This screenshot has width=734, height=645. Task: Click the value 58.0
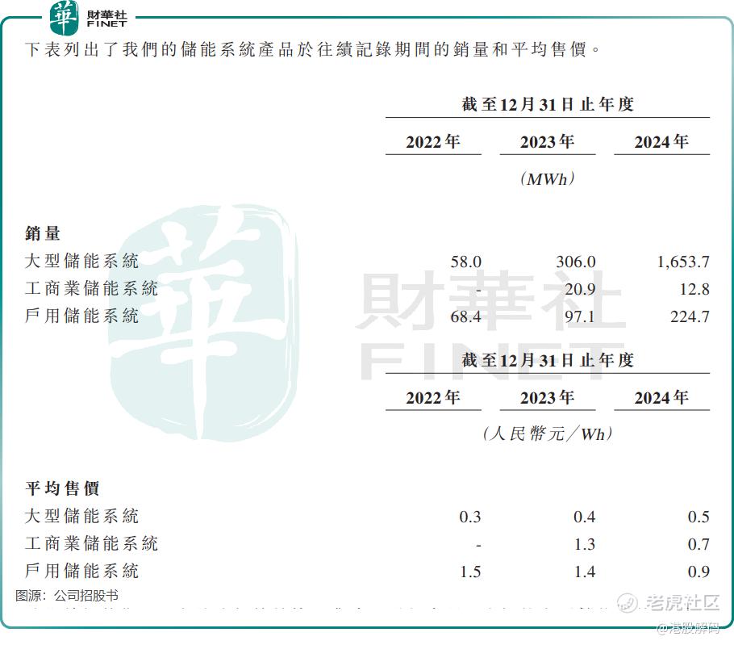click(x=465, y=262)
